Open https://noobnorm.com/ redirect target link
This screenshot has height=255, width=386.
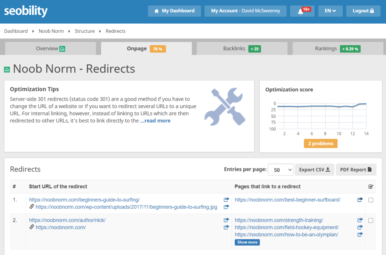click(x=61, y=227)
